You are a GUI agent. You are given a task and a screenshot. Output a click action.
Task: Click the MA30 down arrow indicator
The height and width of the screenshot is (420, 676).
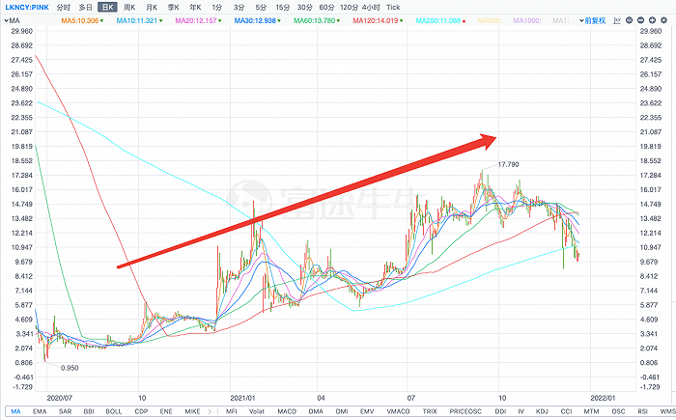tap(279, 20)
